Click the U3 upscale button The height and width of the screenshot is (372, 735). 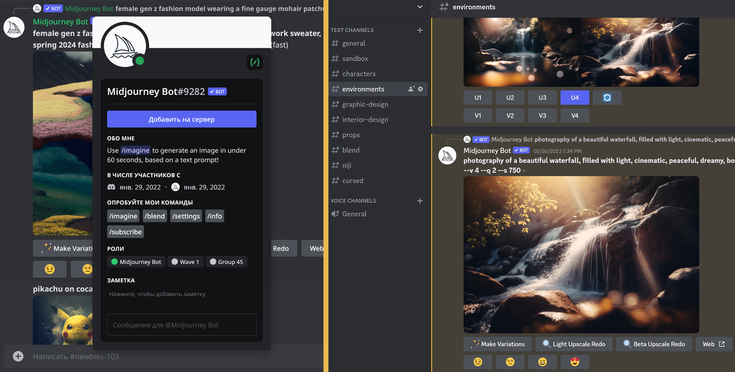(x=542, y=98)
